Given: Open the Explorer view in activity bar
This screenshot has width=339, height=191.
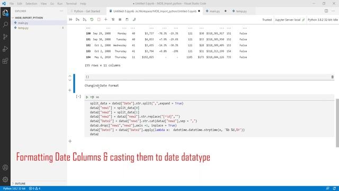Looking at the screenshot, I should click(x=5, y=13).
